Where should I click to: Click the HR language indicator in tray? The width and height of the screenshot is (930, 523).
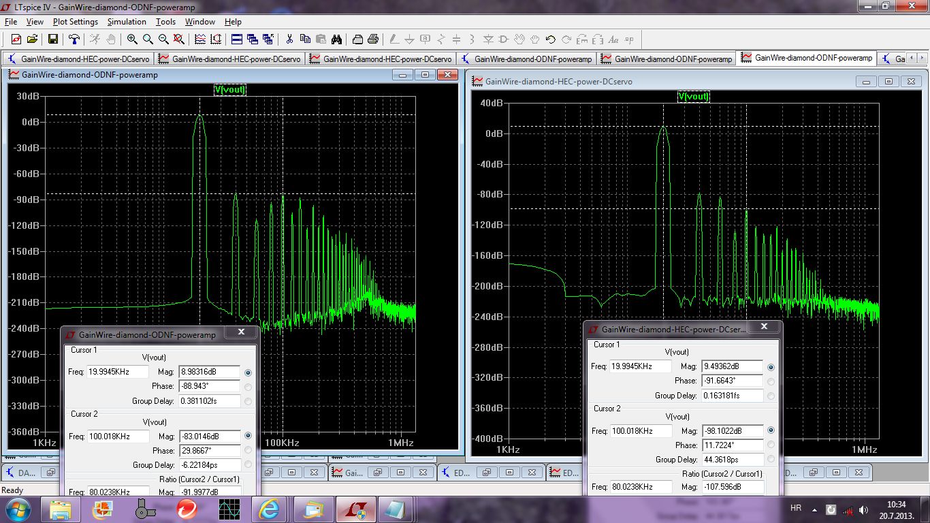(x=796, y=509)
